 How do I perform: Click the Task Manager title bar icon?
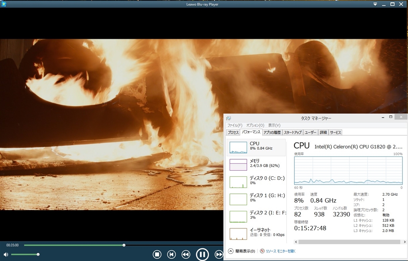tap(228, 118)
